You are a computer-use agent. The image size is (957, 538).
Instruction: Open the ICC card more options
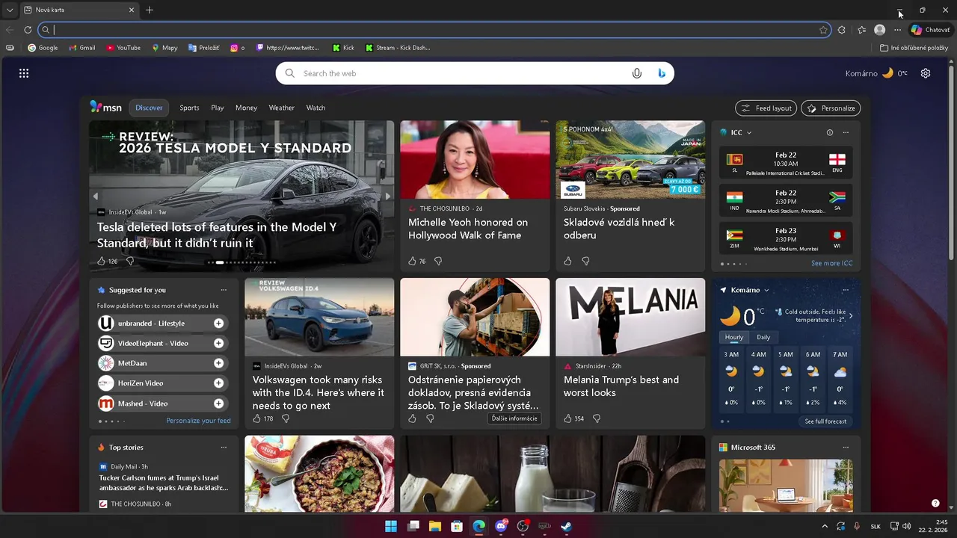point(846,132)
